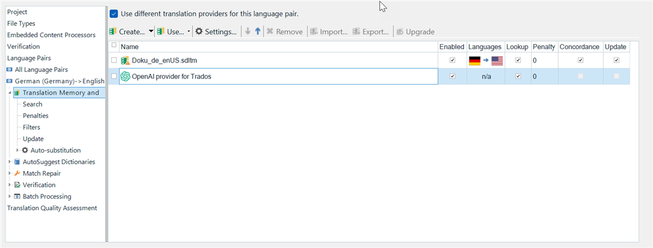Uncheck Use different translation providers checkbox
This screenshot has width=653, height=248.
(114, 14)
